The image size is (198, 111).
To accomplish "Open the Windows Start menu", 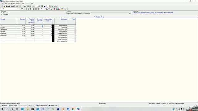I will pos(2,109).
